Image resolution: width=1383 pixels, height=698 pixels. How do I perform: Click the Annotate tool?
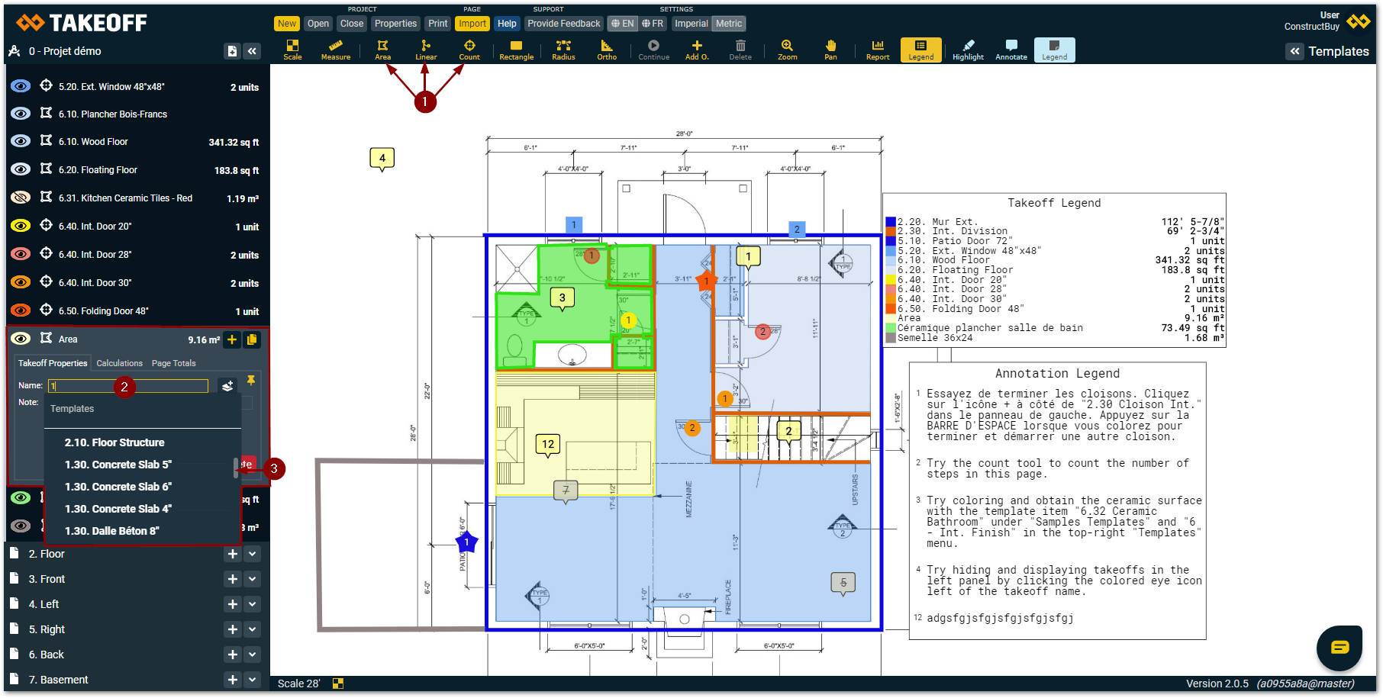1011,50
